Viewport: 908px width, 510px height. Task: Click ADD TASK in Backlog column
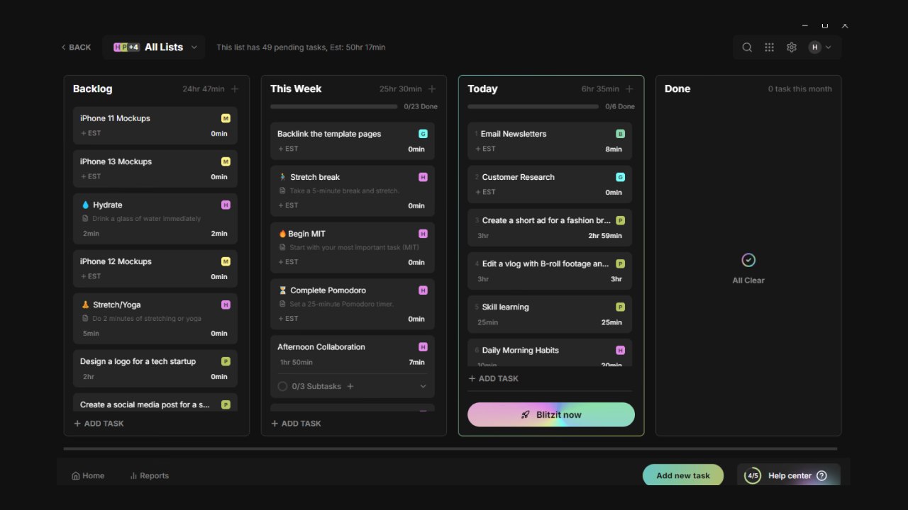[99, 424]
